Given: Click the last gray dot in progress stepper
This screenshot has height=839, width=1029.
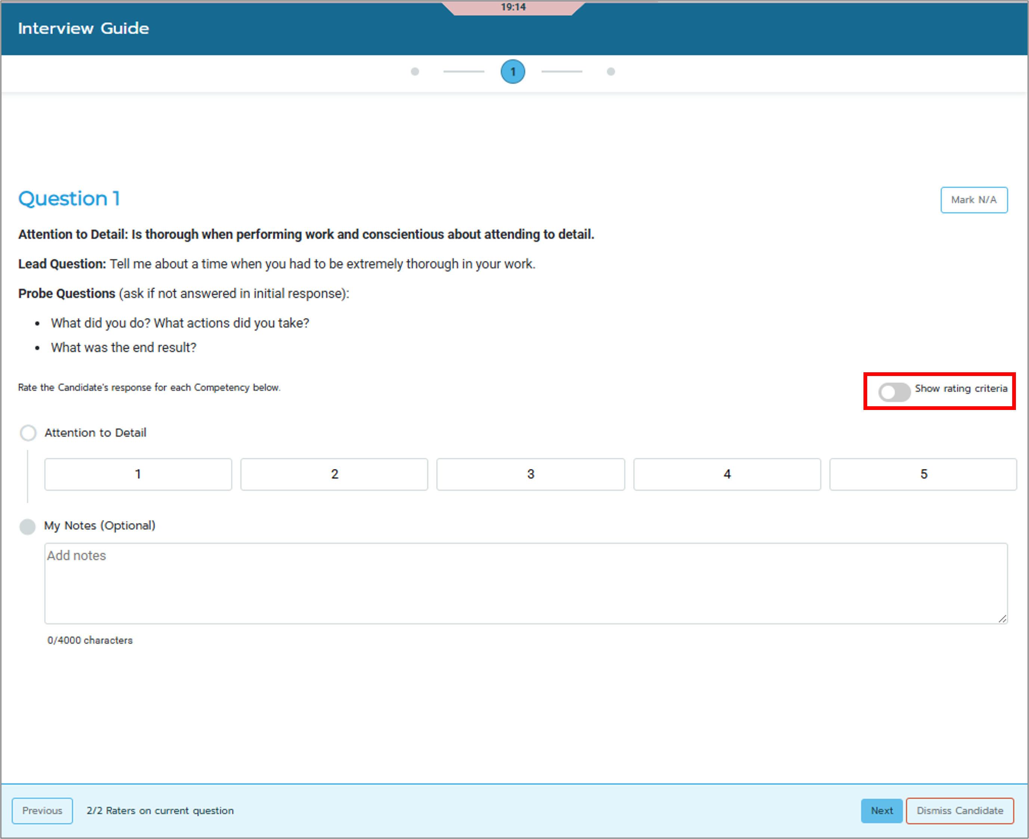Looking at the screenshot, I should click(x=611, y=72).
